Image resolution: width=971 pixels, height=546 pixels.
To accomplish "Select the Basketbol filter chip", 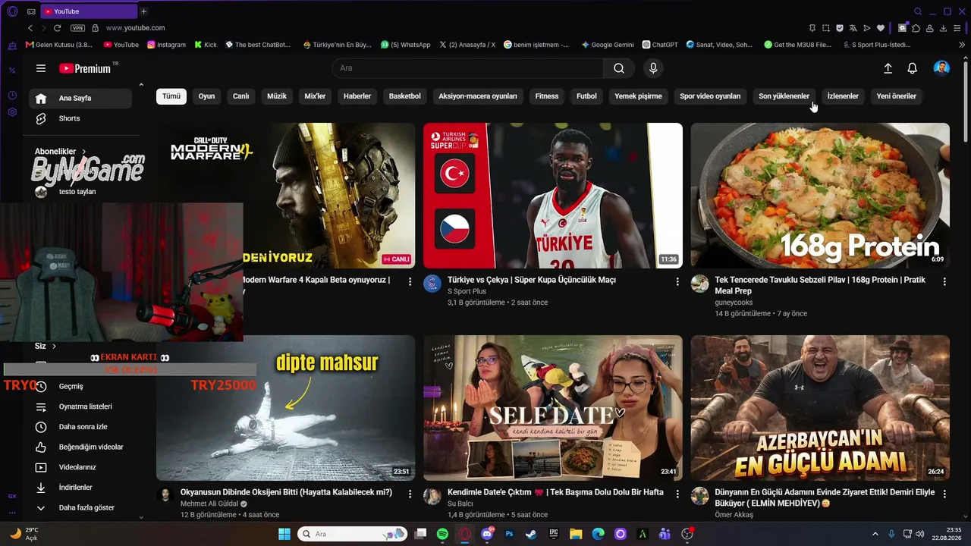I will (x=404, y=96).
